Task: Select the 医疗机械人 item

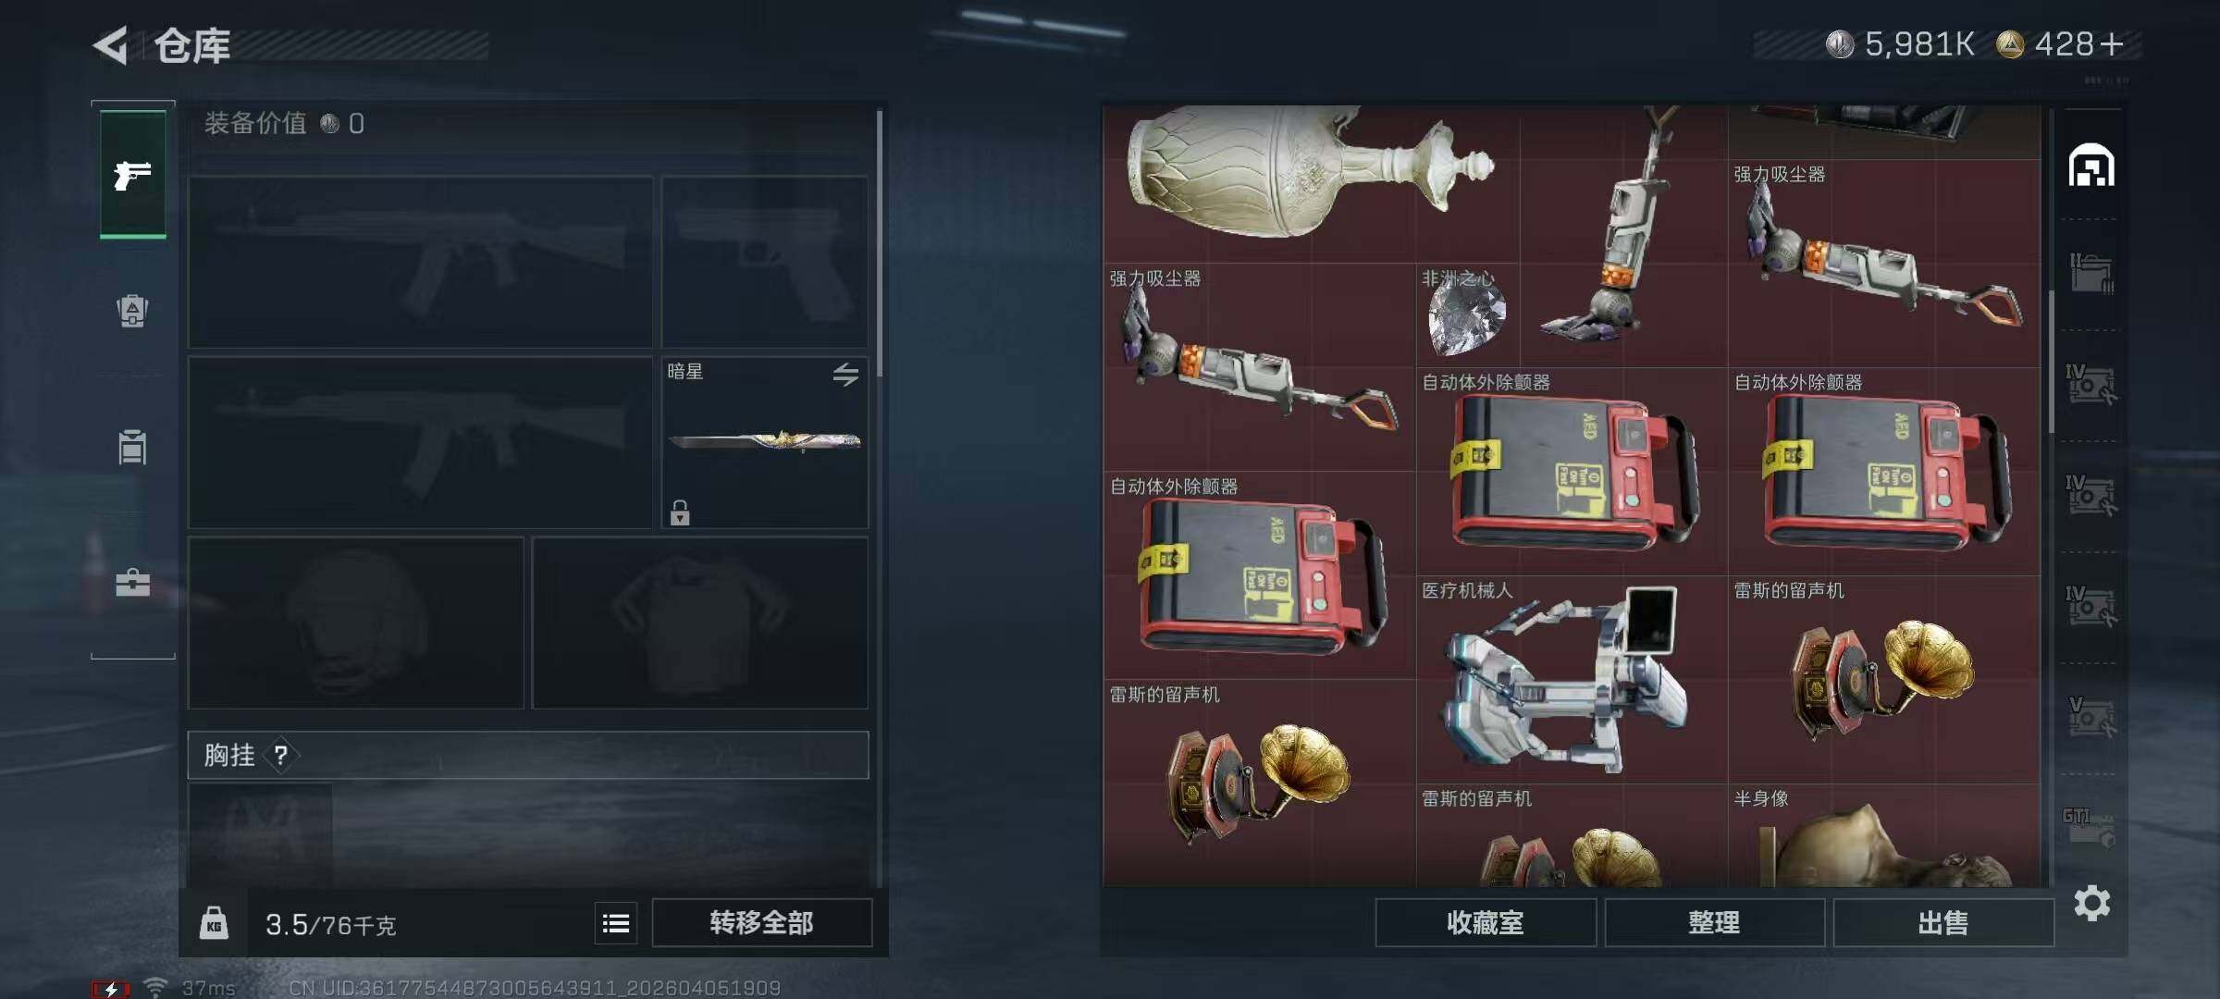Action: click(x=1572, y=680)
